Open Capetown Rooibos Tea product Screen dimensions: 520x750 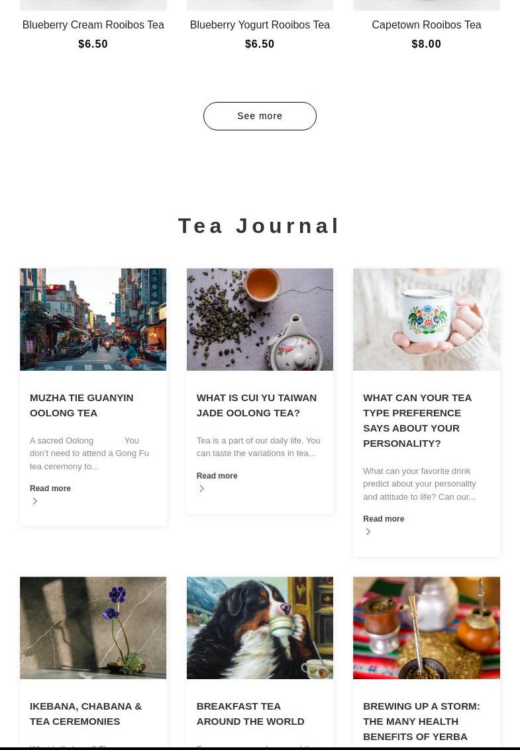point(426,25)
